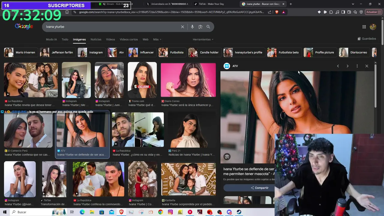Open the extensions puzzle icon
The width and height of the screenshot is (384, 216).
click(x=331, y=12)
